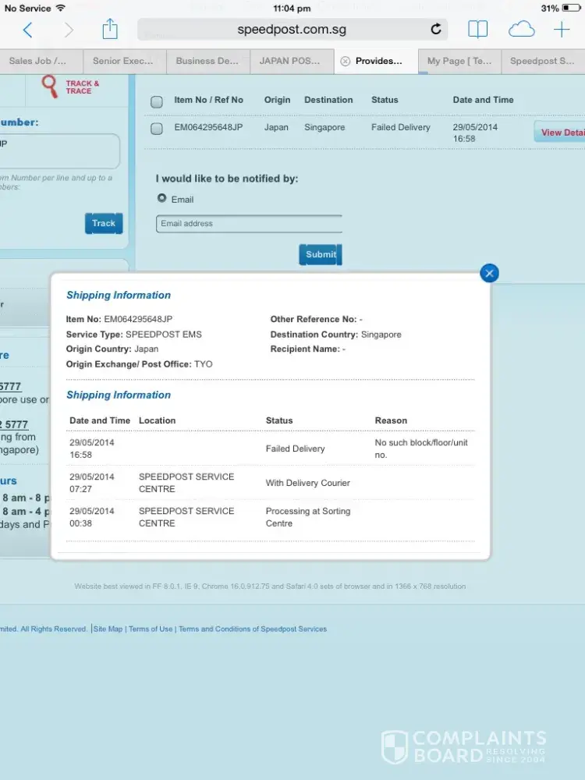Toggle the select-all checkbox in table header

tap(157, 101)
